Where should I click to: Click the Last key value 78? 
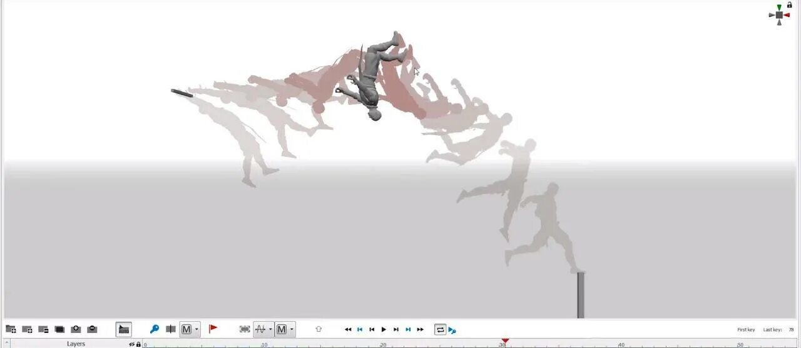[791, 330]
